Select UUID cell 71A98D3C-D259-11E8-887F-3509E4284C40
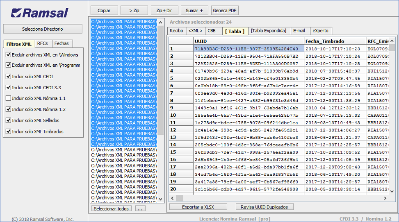This screenshot has height=222, width=399. pos(249,49)
